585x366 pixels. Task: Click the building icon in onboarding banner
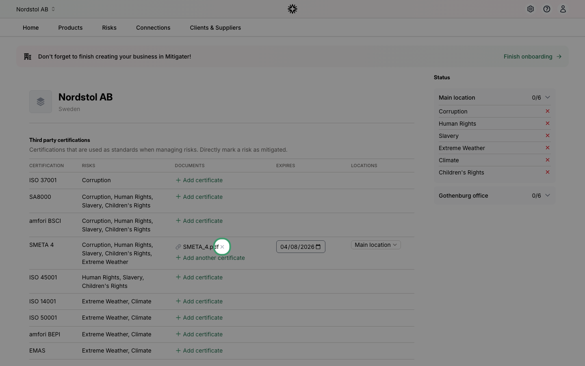28,57
